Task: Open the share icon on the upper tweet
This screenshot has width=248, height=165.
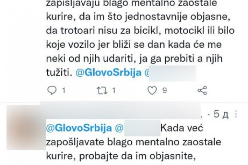Action: point(202,91)
